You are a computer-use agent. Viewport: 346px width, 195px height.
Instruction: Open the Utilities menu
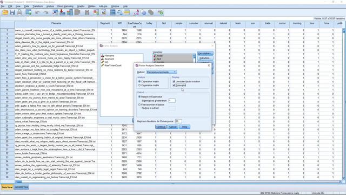pyautogui.click(x=92, y=6)
